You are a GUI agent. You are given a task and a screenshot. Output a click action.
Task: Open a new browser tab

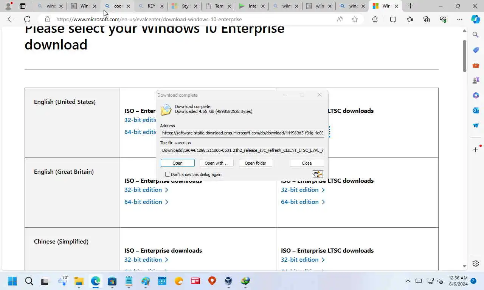pos(410,6)
